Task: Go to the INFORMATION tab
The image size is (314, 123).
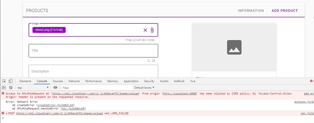Action: (251, 11)
